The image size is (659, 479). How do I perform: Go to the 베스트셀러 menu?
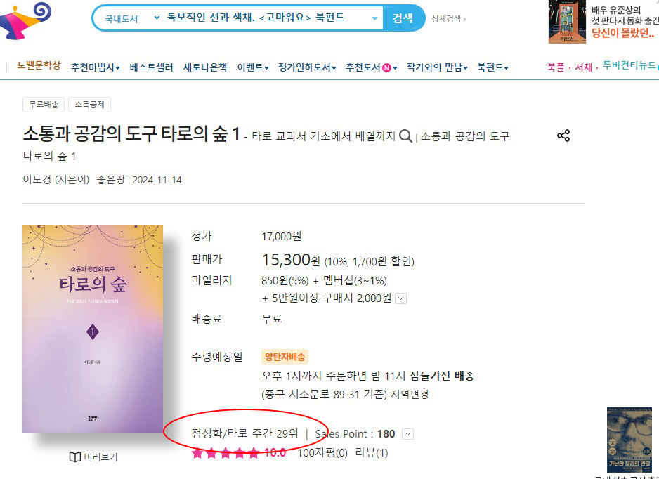click(151, 67)
